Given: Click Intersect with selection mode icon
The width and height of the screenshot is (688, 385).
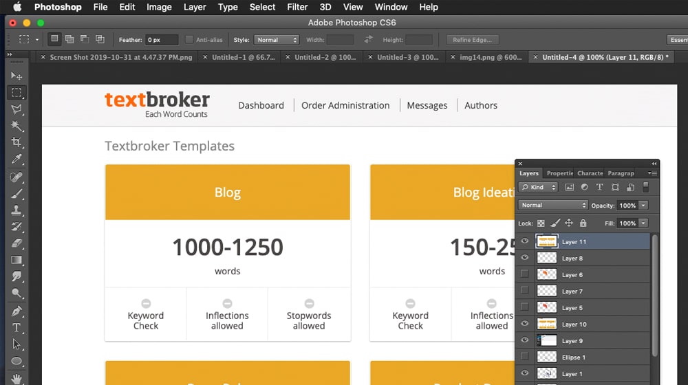Looking at the screenshot, I should [100, 39].
